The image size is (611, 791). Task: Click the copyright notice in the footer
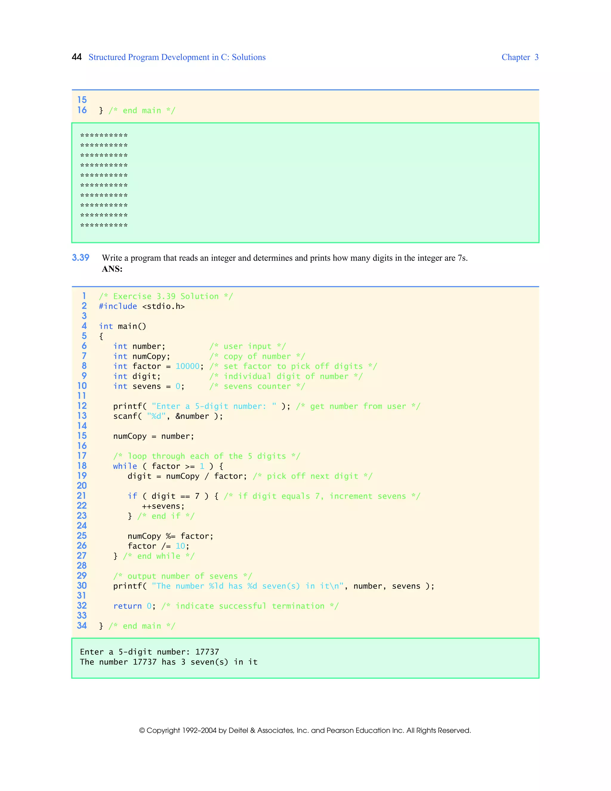point(305,730)
